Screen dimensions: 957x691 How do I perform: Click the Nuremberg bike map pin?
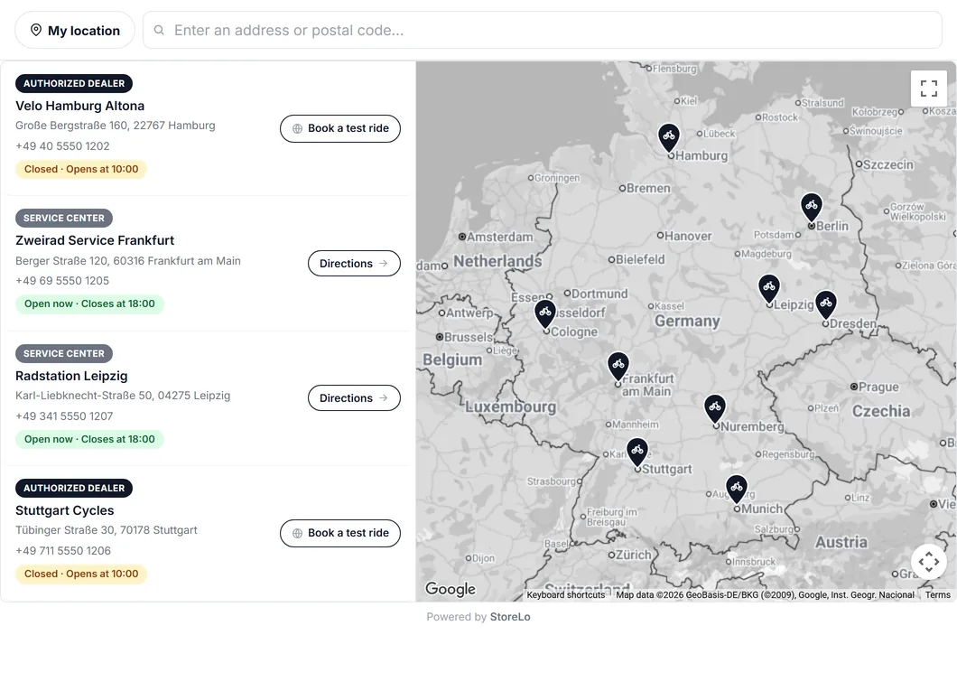(x=715, y=408)
